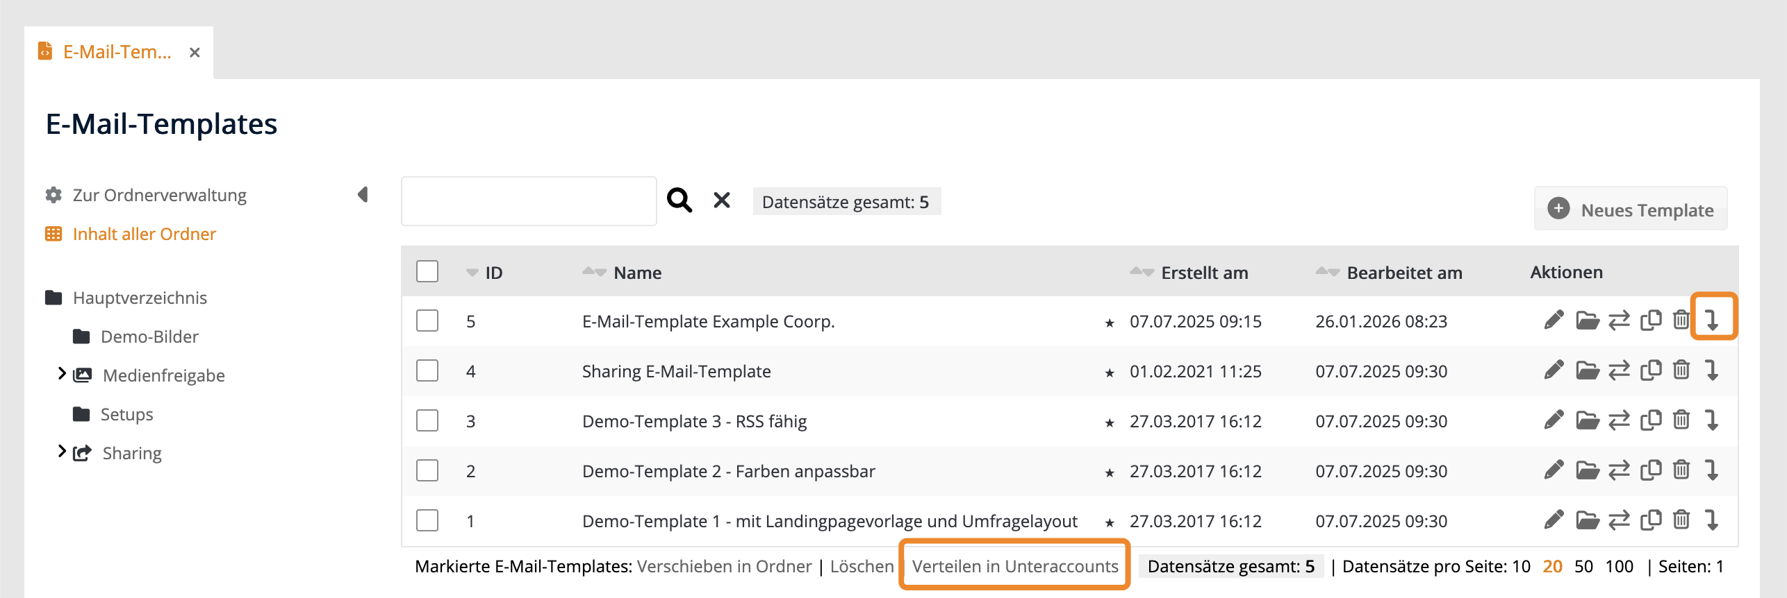The image size is (1787, 598).
Task: Select the checkbox for Demo-Template 3 row
Action: click(x=427, y=420)
